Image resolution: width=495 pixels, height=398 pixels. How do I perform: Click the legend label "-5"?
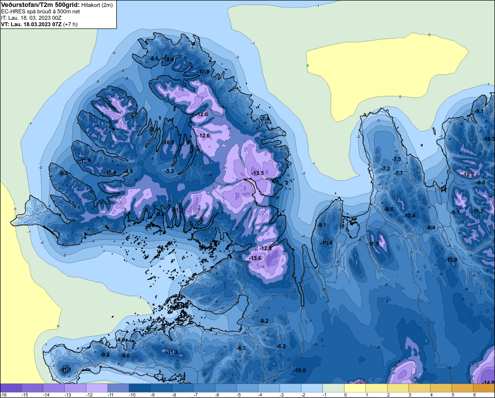pyautogui.click(x=239, y=395)
